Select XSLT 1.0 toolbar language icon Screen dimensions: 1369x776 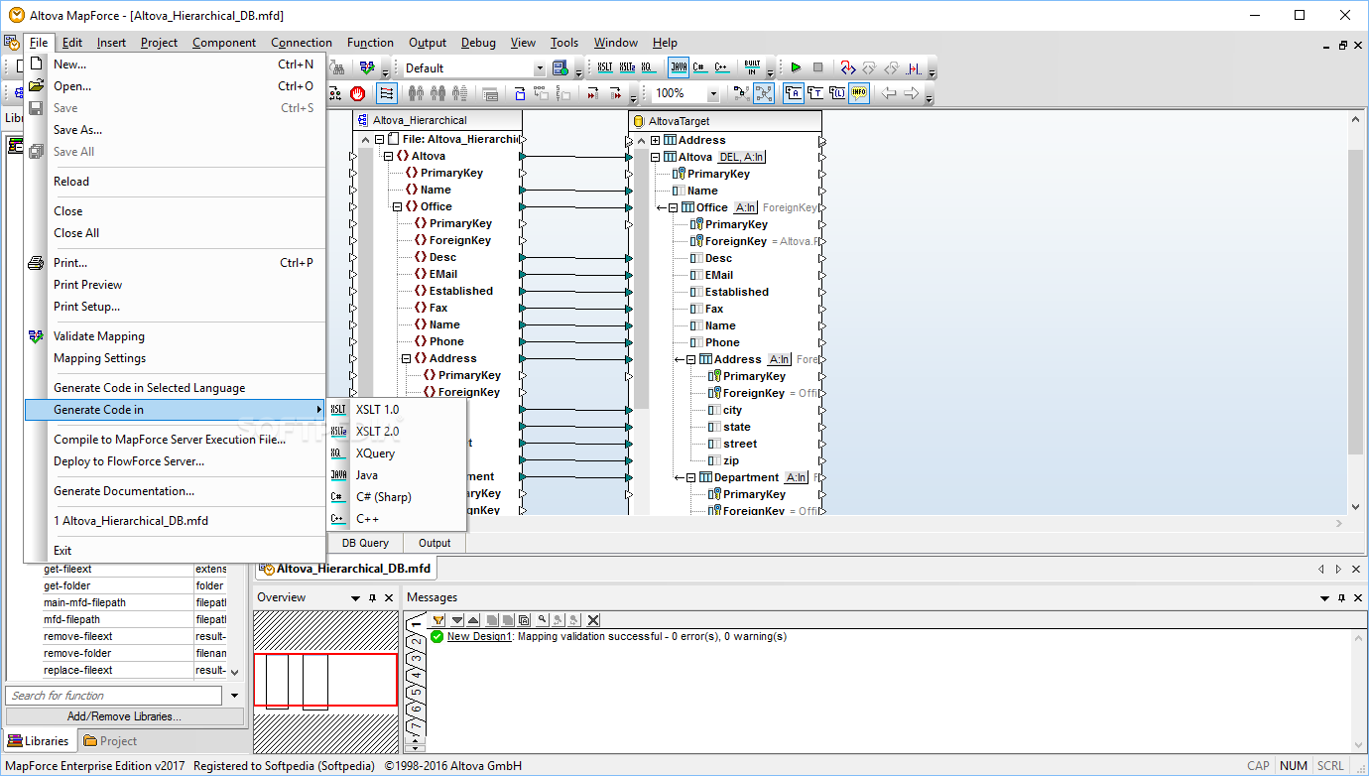[605, 67]
